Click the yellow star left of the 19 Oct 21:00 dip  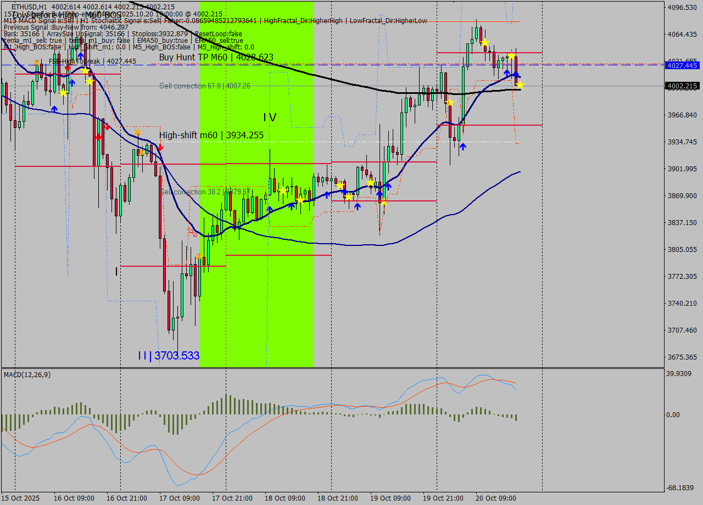coord(450,103)
